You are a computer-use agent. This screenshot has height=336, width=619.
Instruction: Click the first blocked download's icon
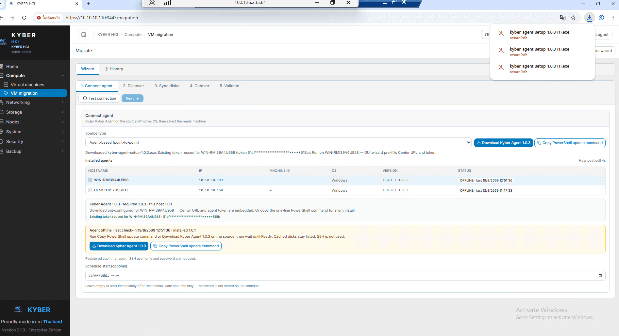click(x=501, y=33)
